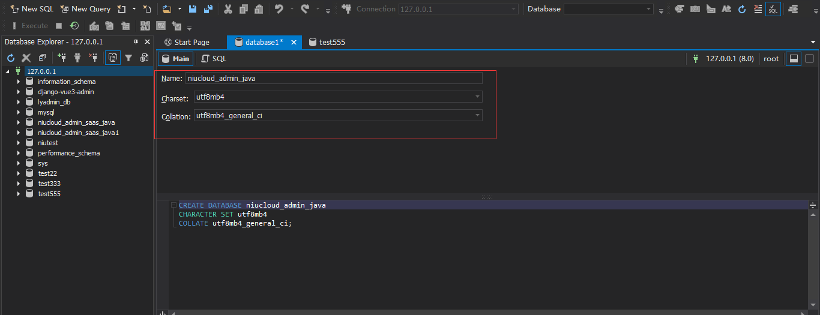Click the New SQL button
Image resolution: width=820 pixels, height=315 pixels.
click(32, 9)
